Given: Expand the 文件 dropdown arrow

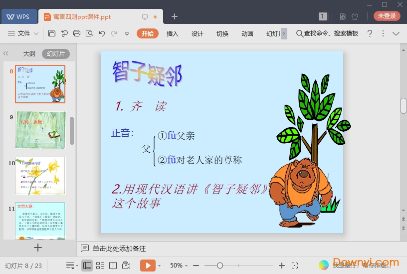Looking at the screenshot, I should [36, 33].
